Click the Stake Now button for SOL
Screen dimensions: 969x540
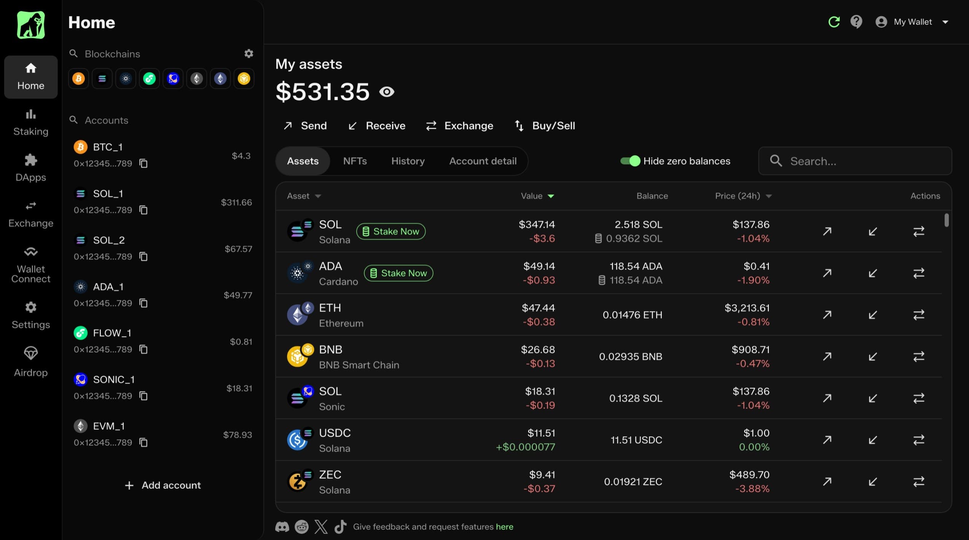coord(390,231)
